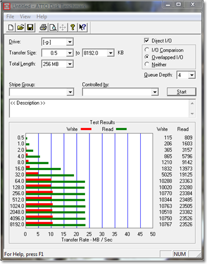Open Print Preview magnifier icon
This screenshot has height=264, width=207.
(x=53, y=28)
